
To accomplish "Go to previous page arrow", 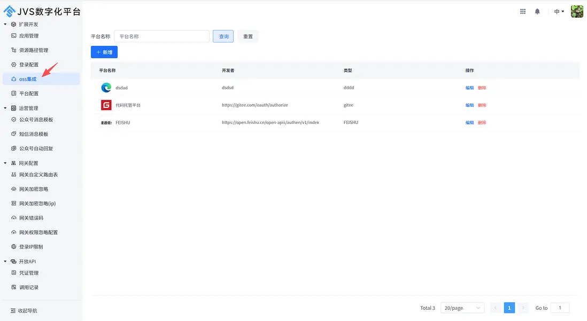I will pyautogui.click(x=495, y=308).
